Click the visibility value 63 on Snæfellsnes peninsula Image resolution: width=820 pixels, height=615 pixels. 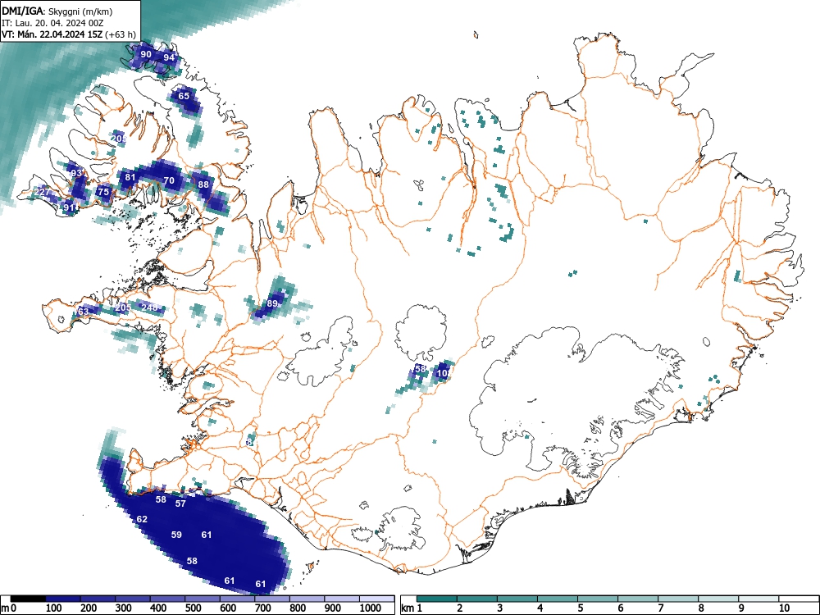[x=83, y=311]
